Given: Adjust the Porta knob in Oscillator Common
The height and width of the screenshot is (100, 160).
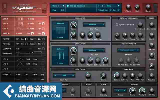Looking at the screenshot, I should pos(125,35).
